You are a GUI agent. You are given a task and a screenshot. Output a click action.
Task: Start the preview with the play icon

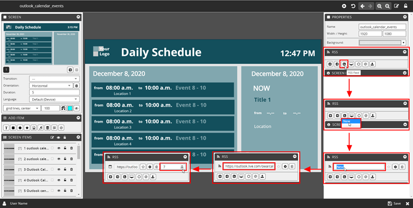click(x=344, y=6)
